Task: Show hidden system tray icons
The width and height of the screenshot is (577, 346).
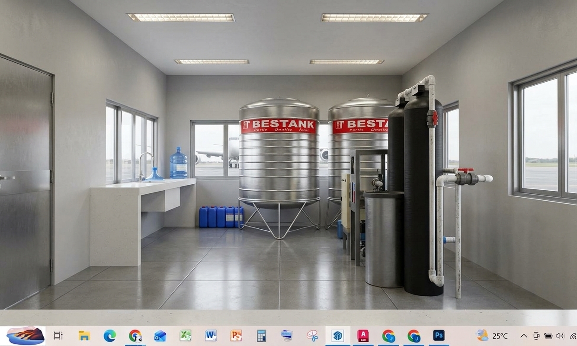Action: pyautogui.click(x=524, y=336)
